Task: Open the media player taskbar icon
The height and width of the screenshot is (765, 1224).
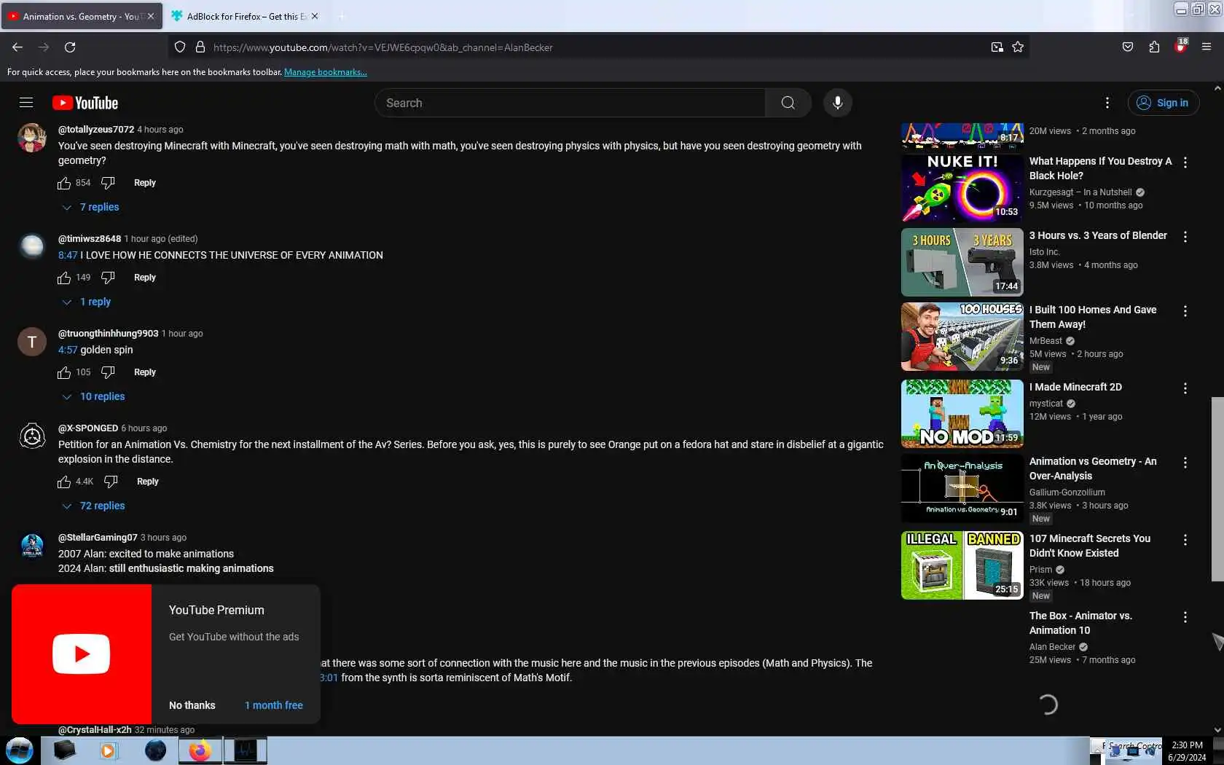Action: point(109,750)
